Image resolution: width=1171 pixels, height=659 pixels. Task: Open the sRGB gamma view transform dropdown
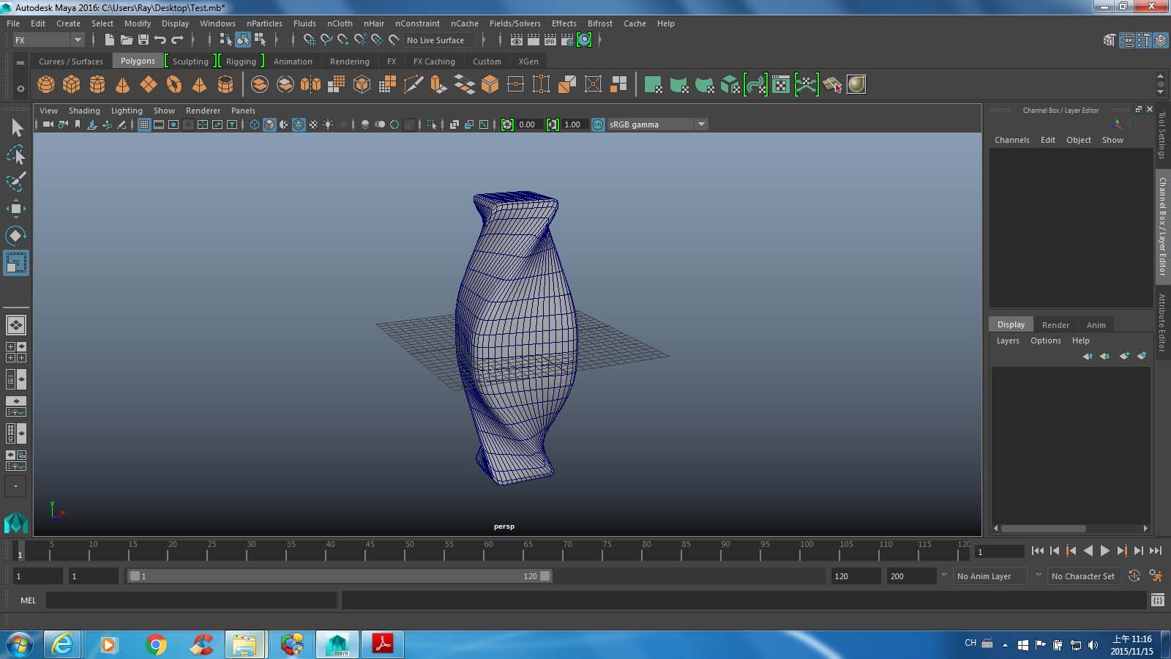tap(700, 124)
